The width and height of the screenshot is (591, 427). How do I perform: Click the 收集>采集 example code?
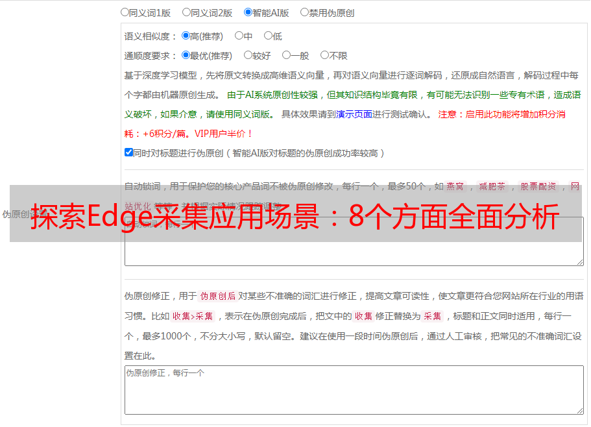pyautogui.click(x=193, y=316)
